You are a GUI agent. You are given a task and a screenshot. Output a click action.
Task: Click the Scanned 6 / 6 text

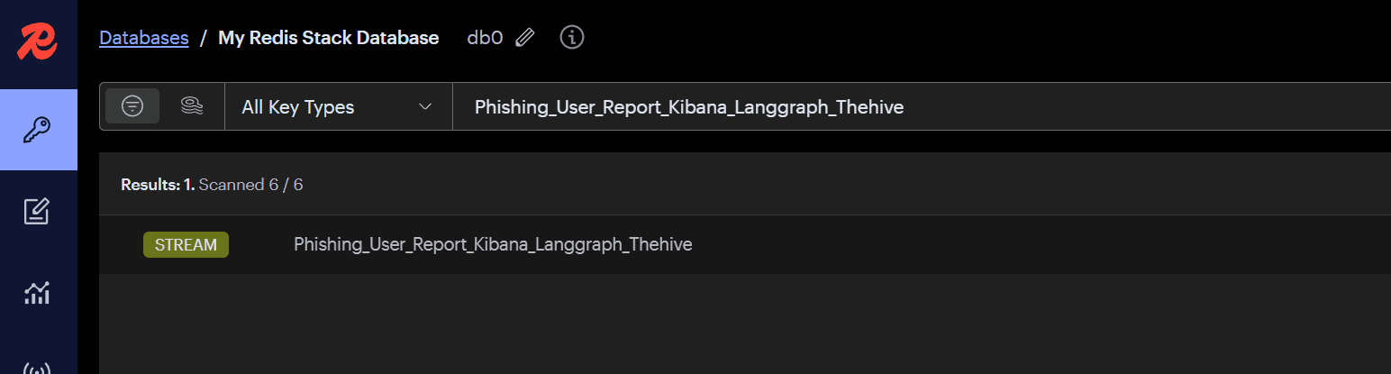[x=250, y=185]
